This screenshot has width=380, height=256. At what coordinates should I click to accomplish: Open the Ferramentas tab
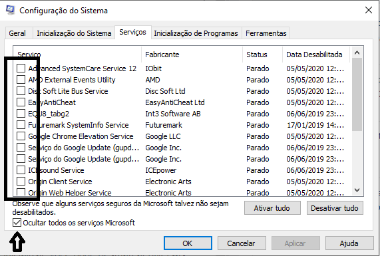point(266,33)
